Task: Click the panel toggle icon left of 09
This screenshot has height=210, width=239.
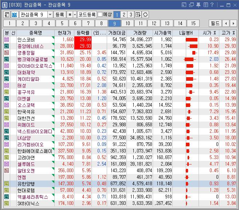Action: 7,15
